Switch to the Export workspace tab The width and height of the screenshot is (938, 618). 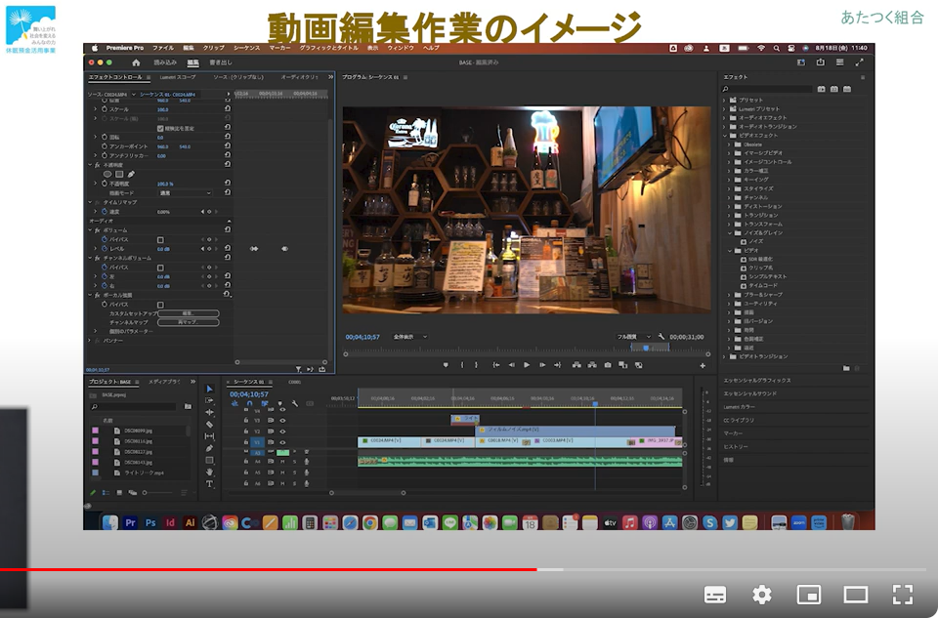pyautogui.click(x=221, y=62)
